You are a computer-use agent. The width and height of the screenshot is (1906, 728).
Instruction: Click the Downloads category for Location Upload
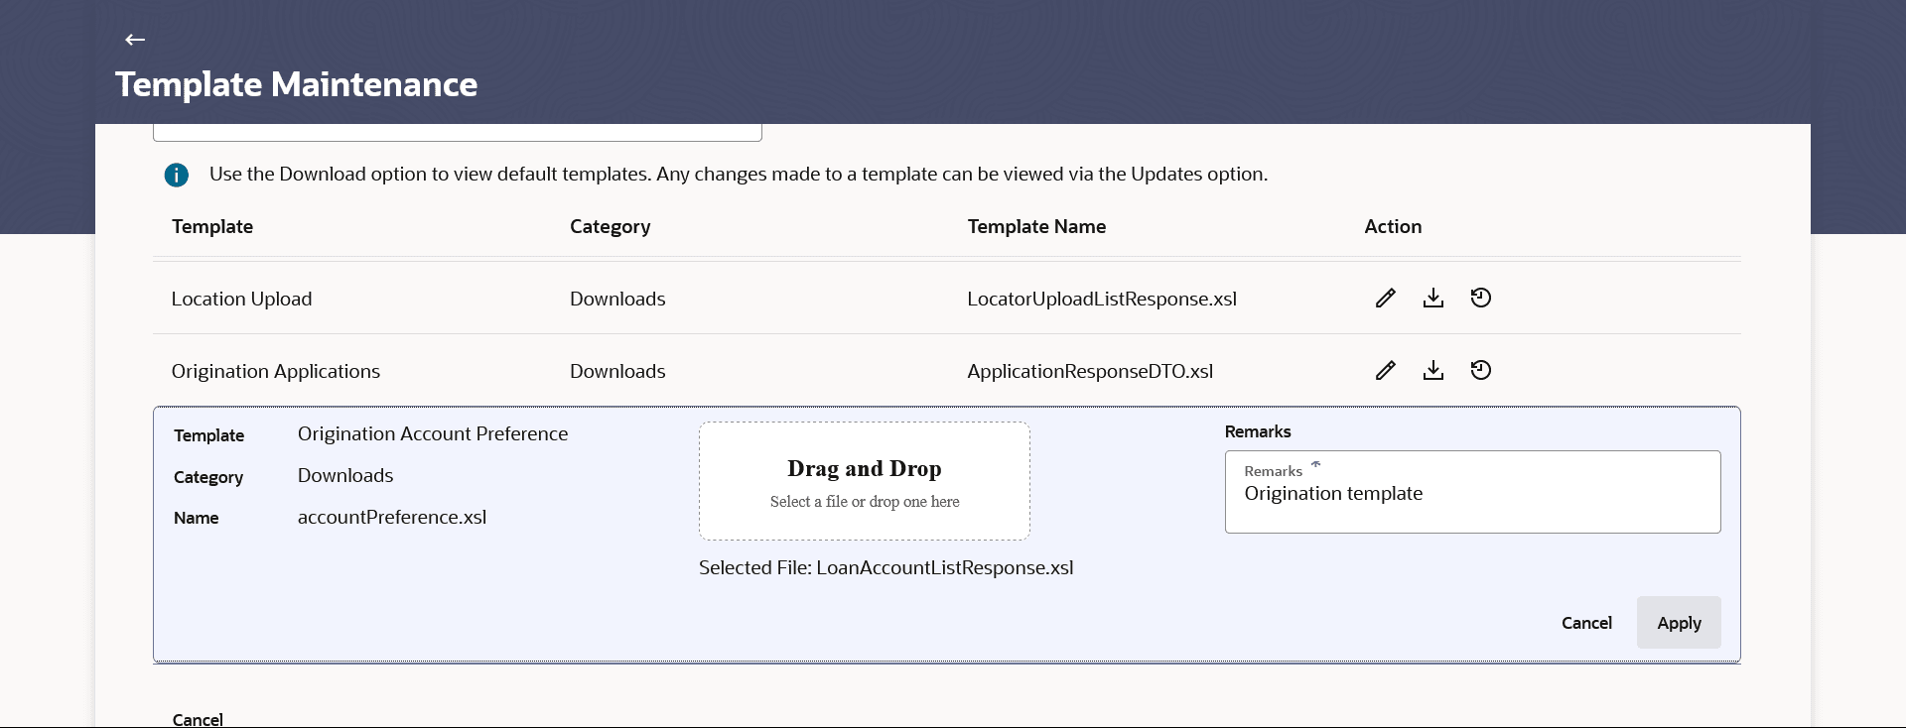617,299
